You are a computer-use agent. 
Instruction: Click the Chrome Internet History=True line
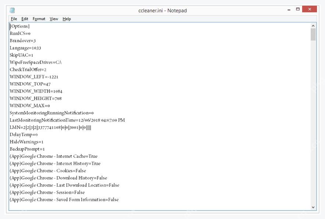55,164
